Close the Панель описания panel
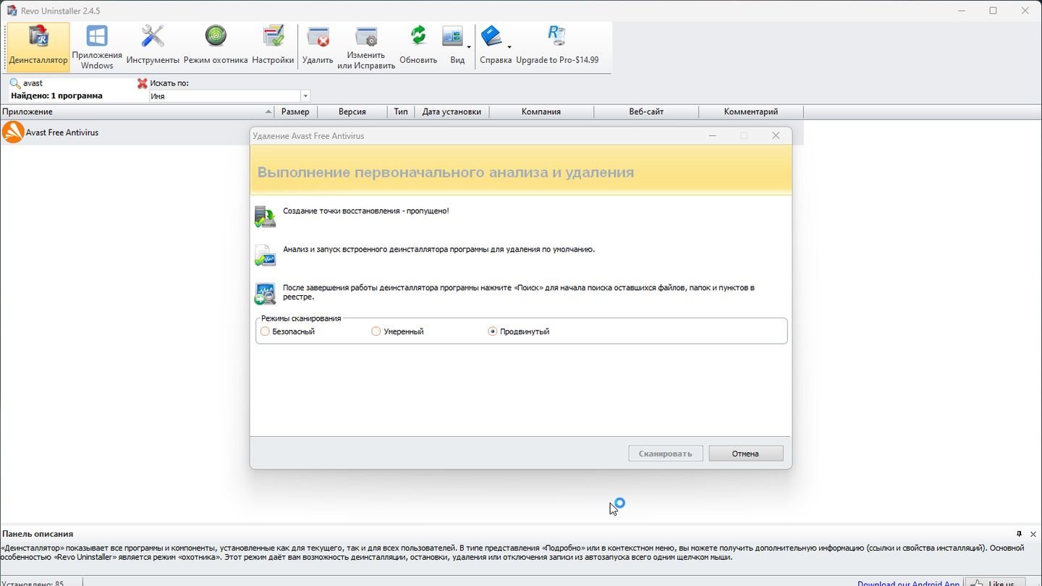 click(1033, 534)
